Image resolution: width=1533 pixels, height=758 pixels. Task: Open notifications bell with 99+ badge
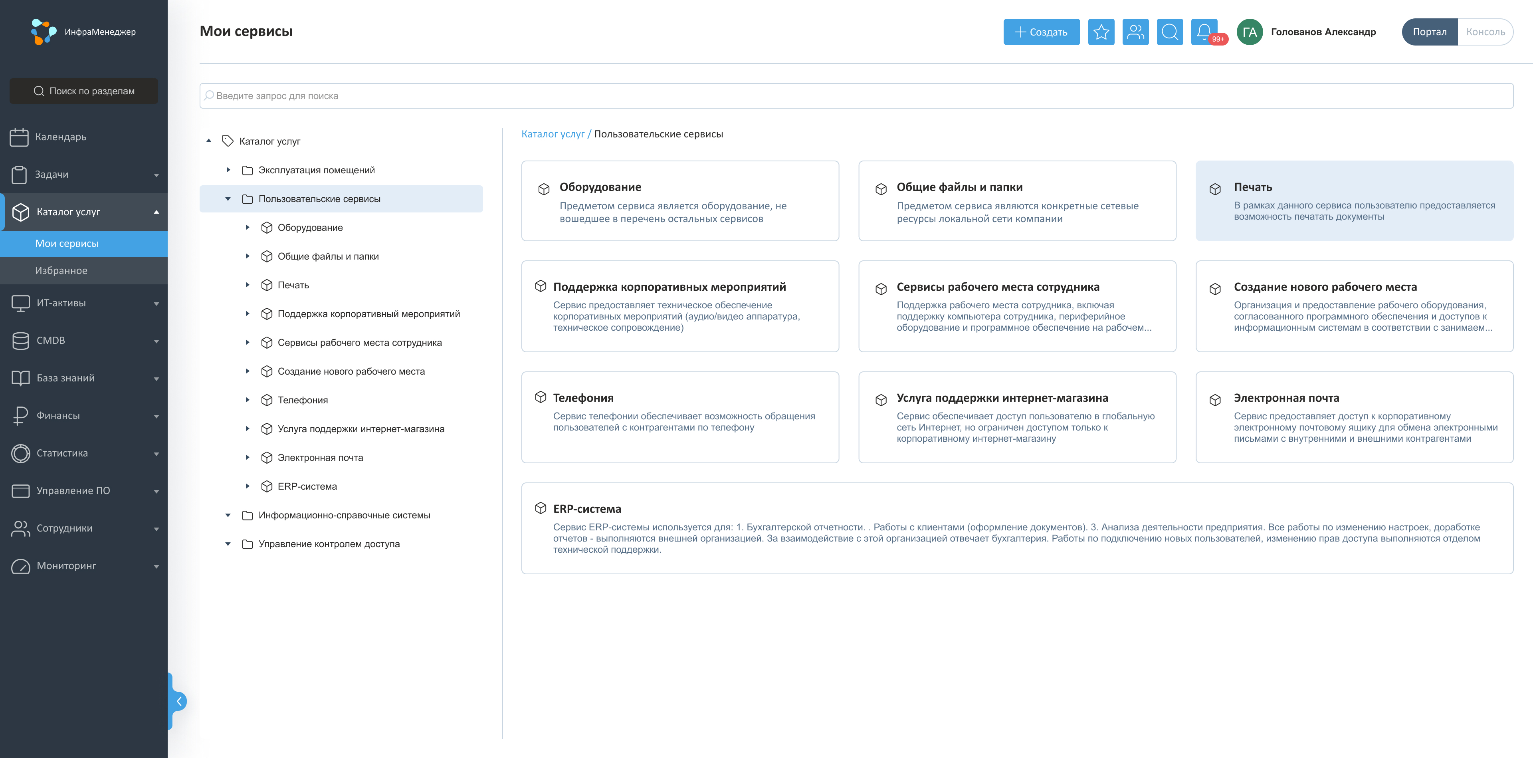tap(1204, 32)
